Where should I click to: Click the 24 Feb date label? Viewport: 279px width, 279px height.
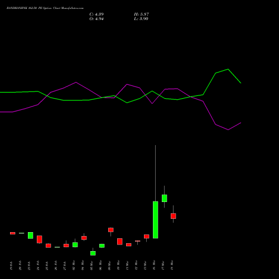click(38, 266)
